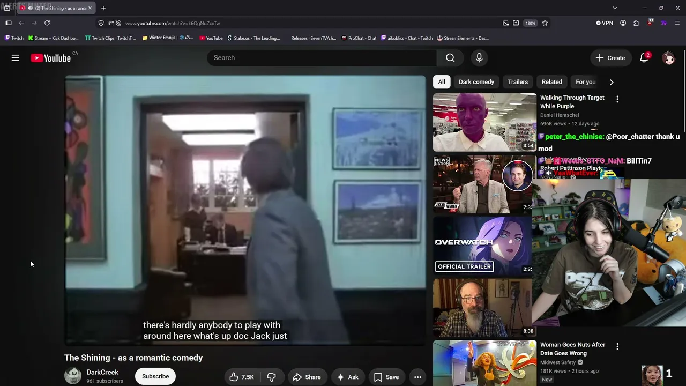The height and width of the screenshot is (386, 686).
Task: Open site permissions icon in address bar
Action: [x=111, y=23]
